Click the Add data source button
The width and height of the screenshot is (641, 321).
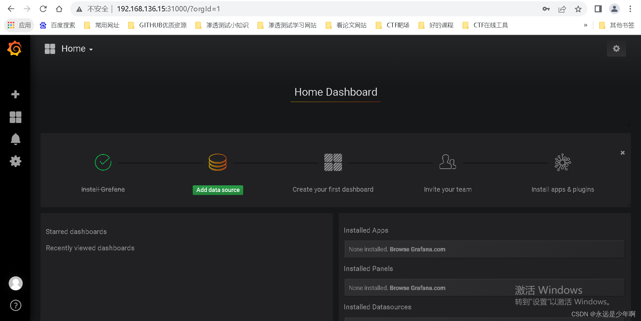coord(218,190)
